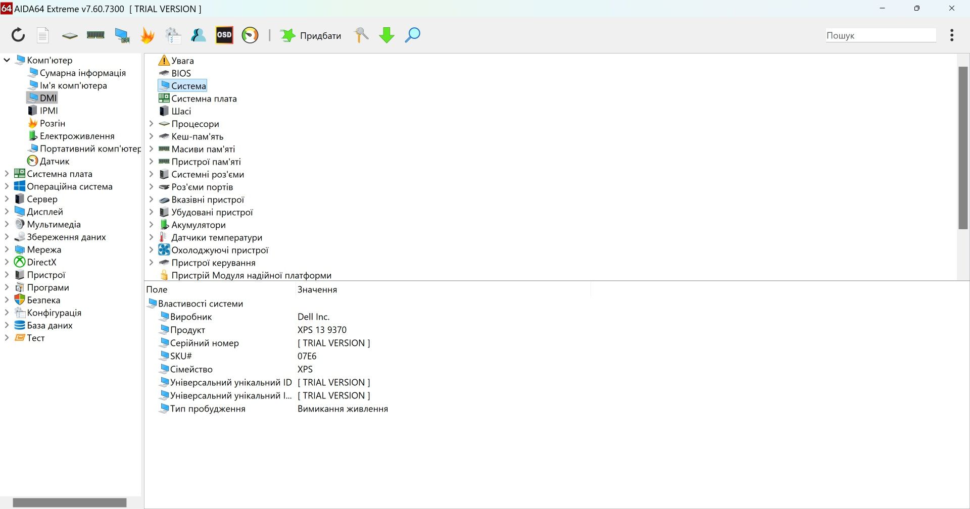Expand the Мультимедіа tree node
The height and width of the screenshot is (509, 970).
tap(7, 224)
